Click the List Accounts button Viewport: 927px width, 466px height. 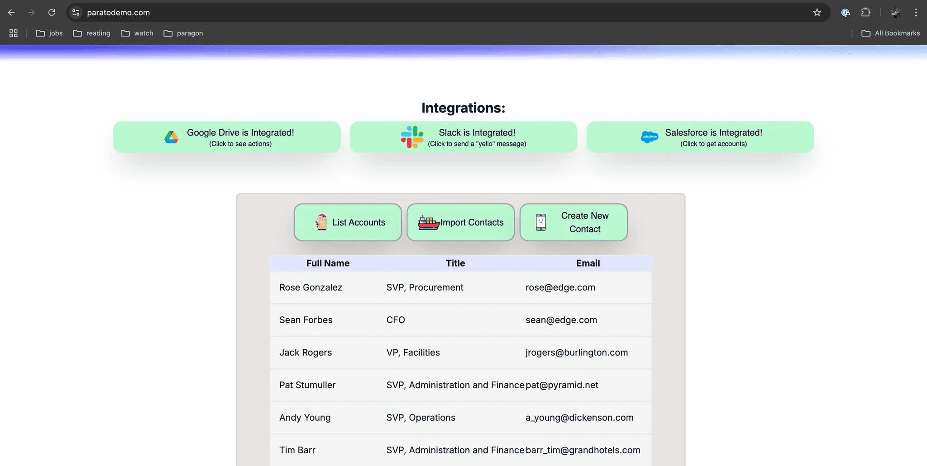[x=348, y=222]
